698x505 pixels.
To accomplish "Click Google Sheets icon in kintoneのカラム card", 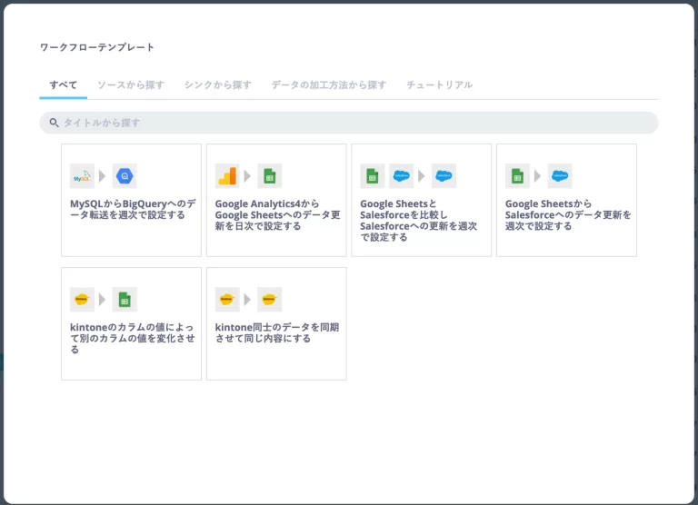I will [125, 300].
